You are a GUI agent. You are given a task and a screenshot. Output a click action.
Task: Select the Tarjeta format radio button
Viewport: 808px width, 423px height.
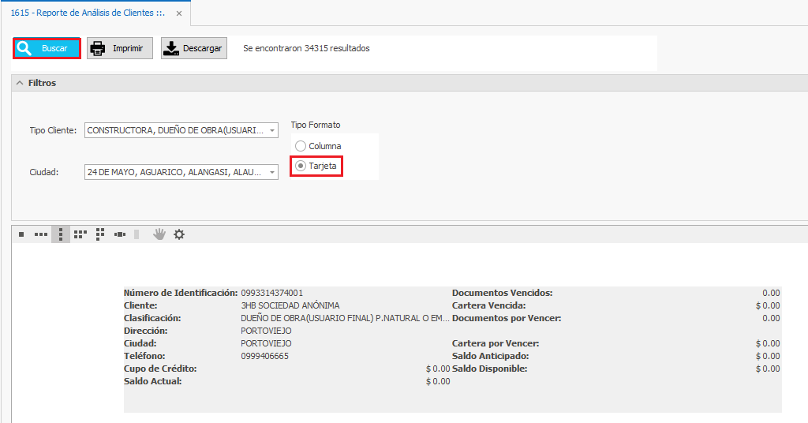coord(301,167)
